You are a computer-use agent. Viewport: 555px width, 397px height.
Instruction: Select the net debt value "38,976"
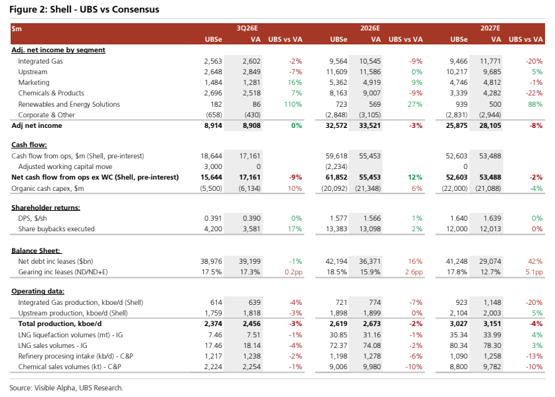pyautogui.click(x=211, y=261)
